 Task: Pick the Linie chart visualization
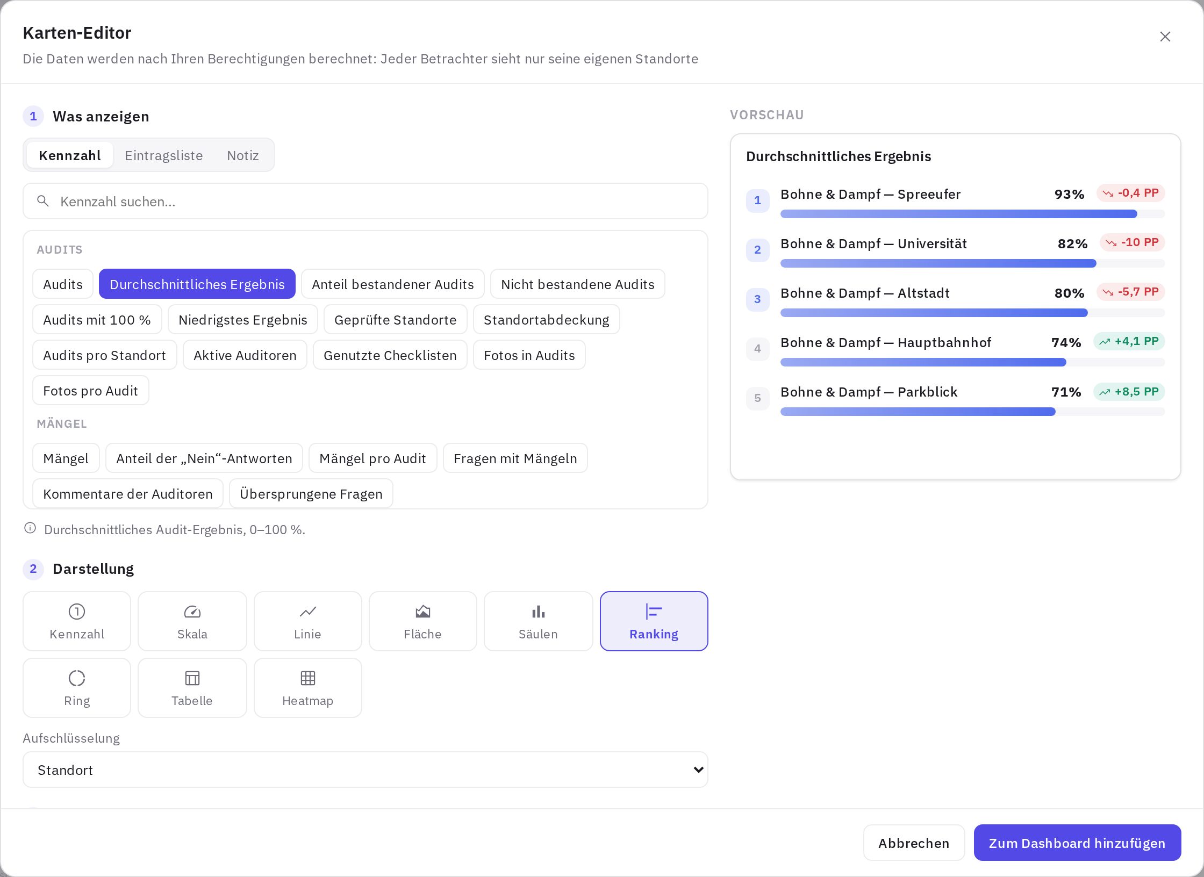(308, 621)
